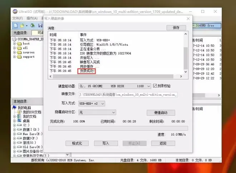Image resolution: width=236 pixels, height=173 pixels.
Task: Click the 保存 button
Action: click(176, 28)
